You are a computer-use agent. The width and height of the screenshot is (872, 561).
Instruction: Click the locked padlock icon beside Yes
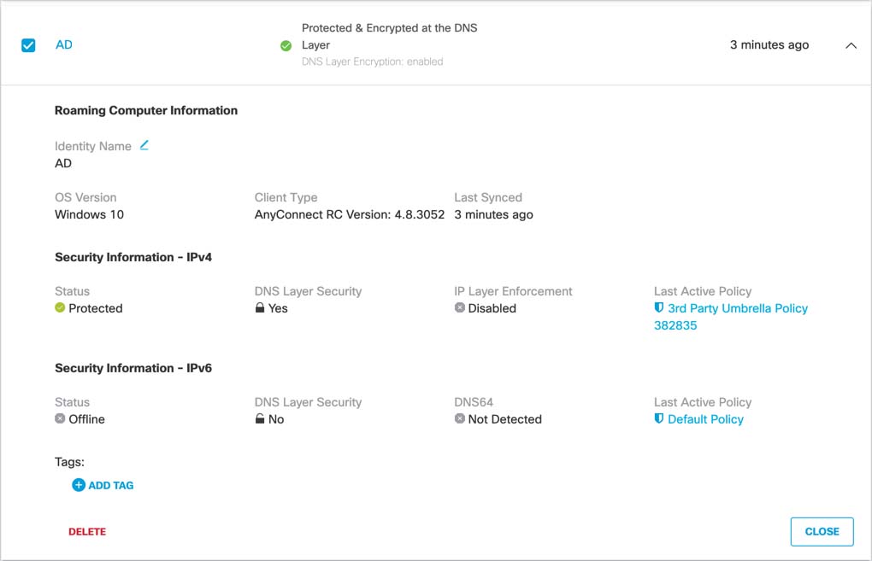click(x=260, y=308)
